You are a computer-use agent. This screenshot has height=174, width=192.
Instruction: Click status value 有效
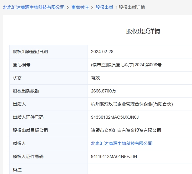point(95,78)
